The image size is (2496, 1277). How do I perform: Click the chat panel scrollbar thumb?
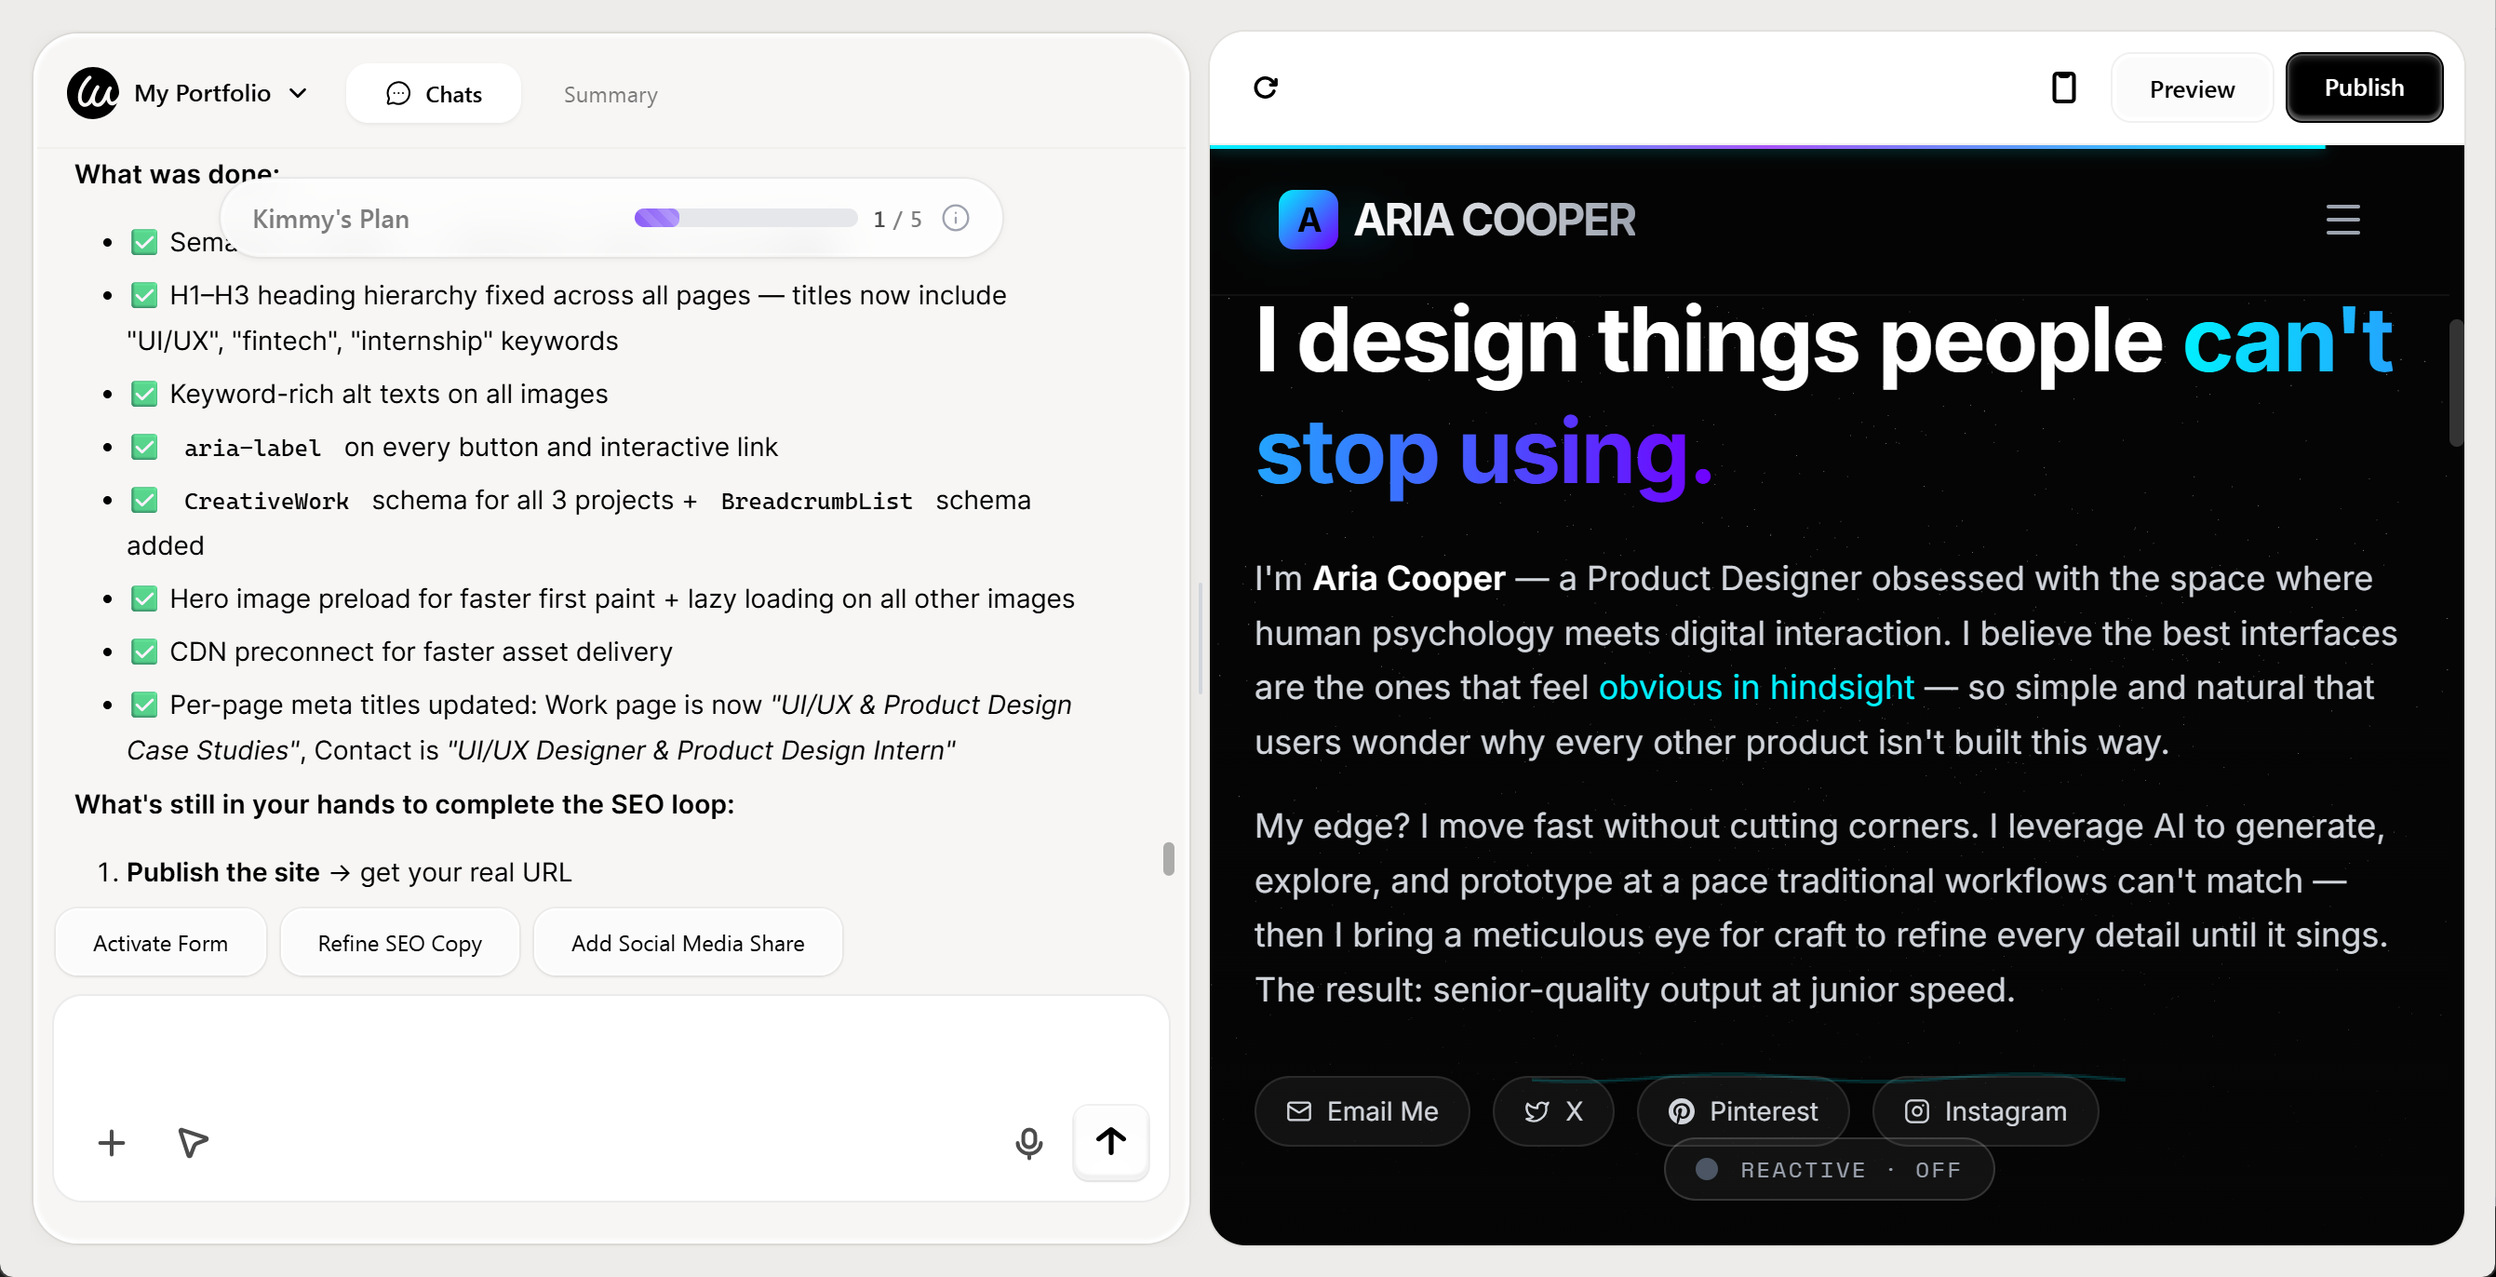pyautogui.click(x=1169, y=858)
